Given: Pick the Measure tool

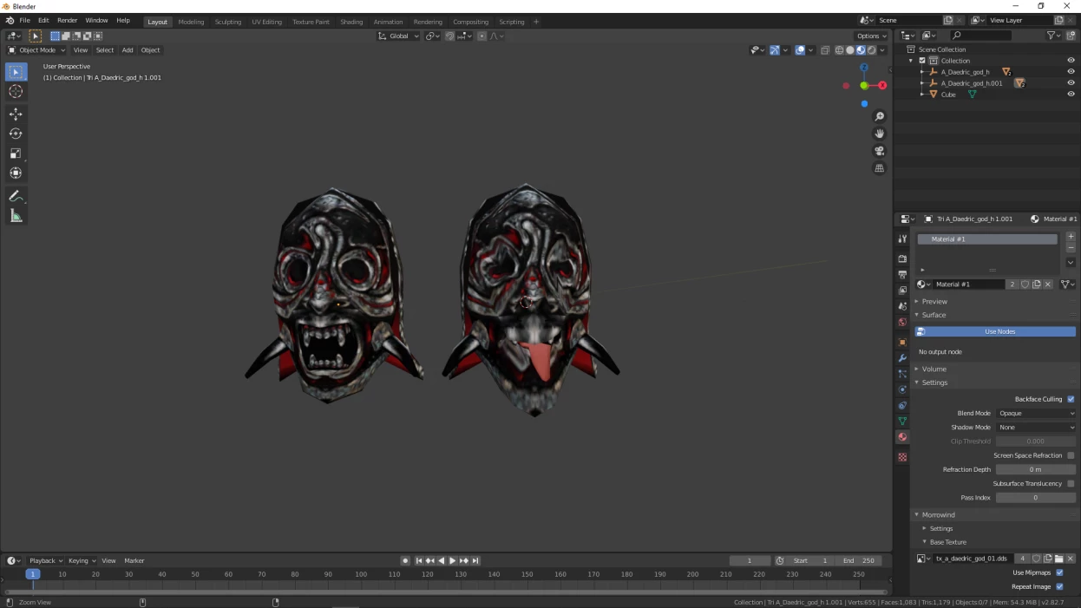Looking at the screenshot, I should pyautogui.click(x=16, y=216).
